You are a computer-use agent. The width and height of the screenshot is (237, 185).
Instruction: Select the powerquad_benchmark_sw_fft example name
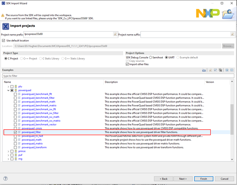[x=39, y=109]
